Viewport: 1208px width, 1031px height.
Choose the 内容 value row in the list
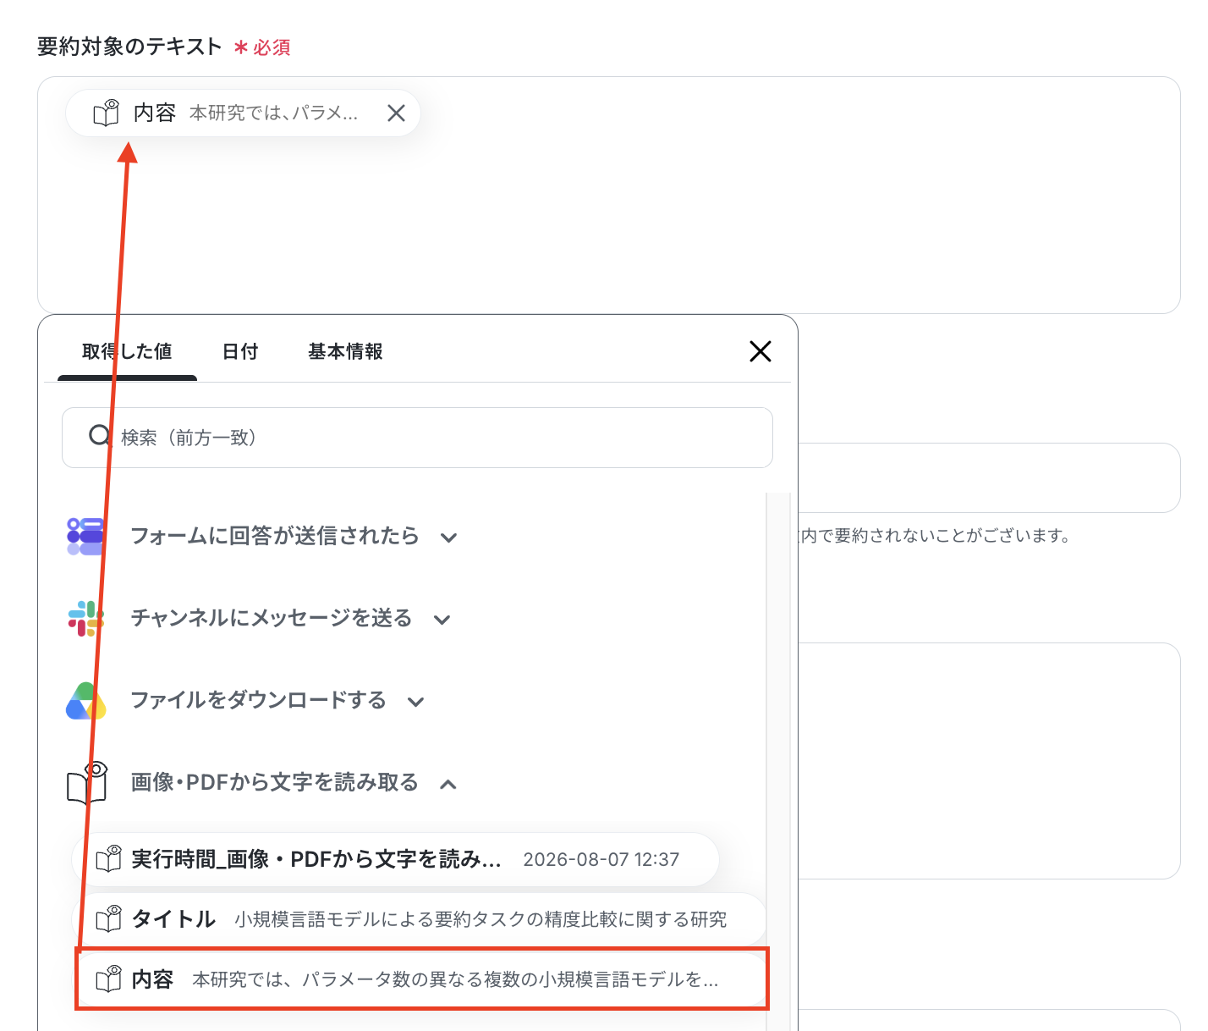click(422, 979)
